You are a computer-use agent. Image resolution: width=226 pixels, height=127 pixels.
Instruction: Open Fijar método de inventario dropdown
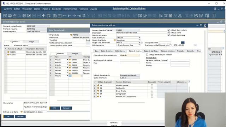[x=139, y=55]
